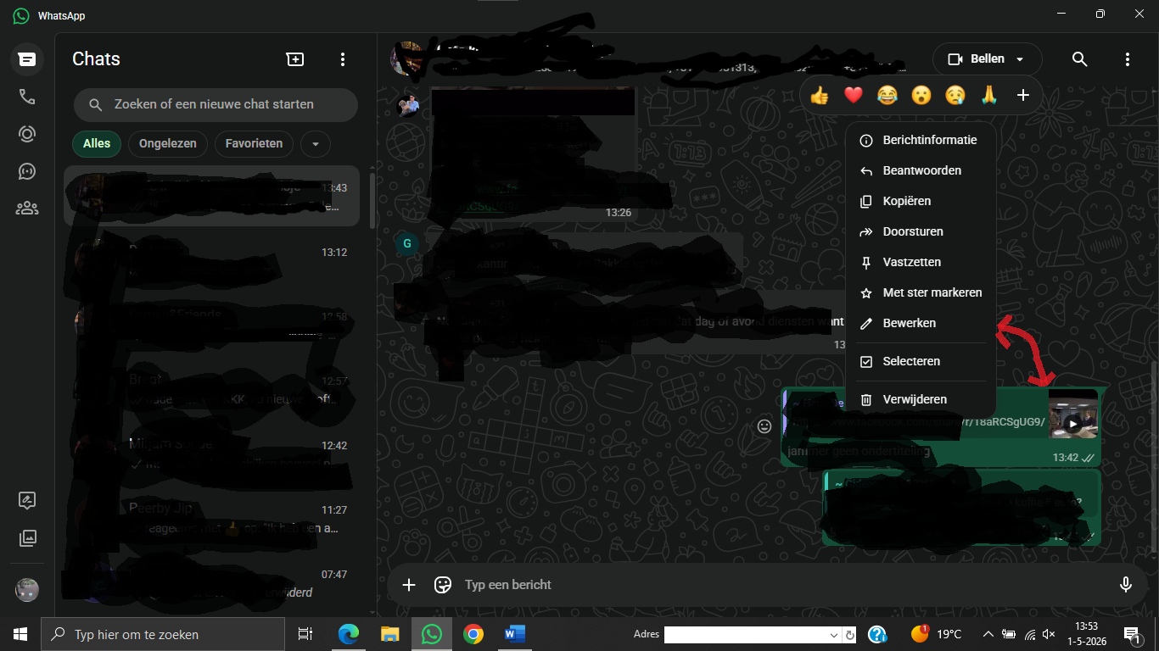The width and height of the screenshot is (1159, 651).
Task: React with the crying face emoji
Action: point(955,96)
